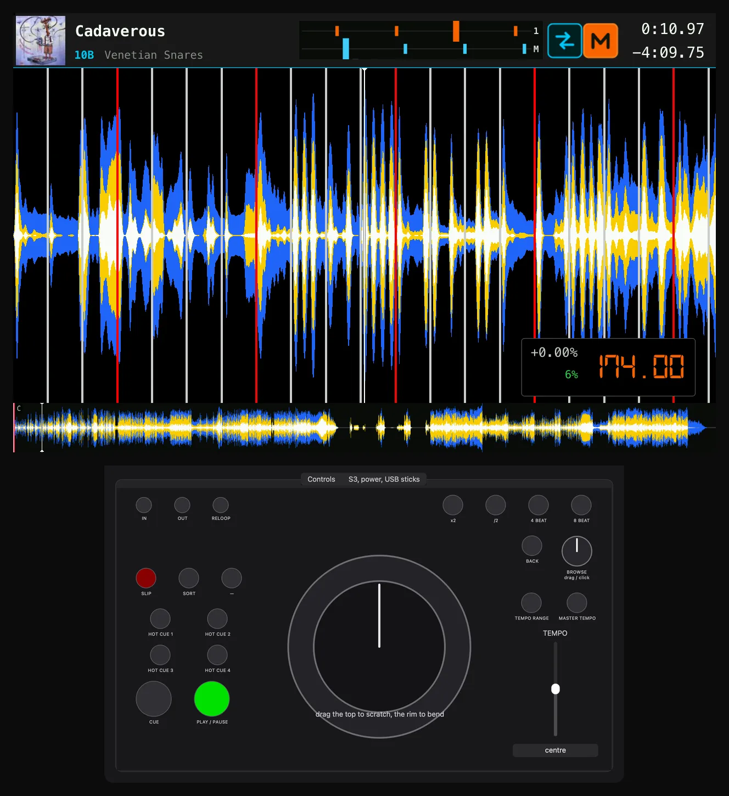Trigger HOT CUE 1
The width and height of the screenshot is (729, 796).
160,619
